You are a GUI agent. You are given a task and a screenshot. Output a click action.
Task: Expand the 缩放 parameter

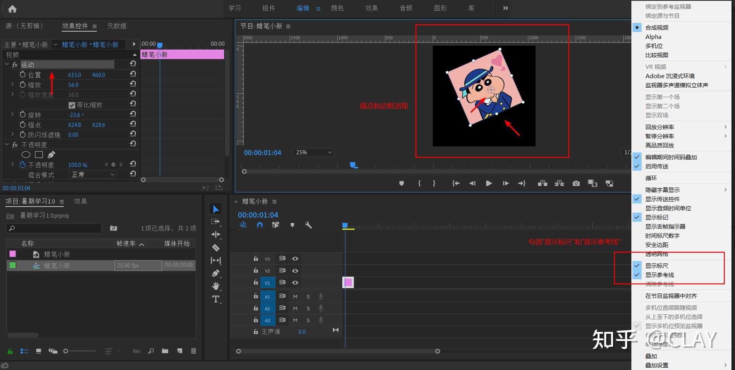click(12, 84)
